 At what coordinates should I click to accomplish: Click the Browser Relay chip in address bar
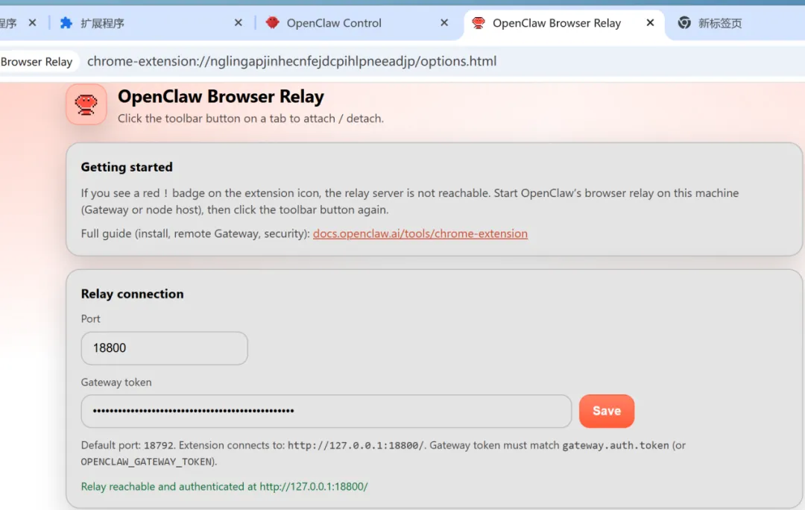(x=39, y=62)
